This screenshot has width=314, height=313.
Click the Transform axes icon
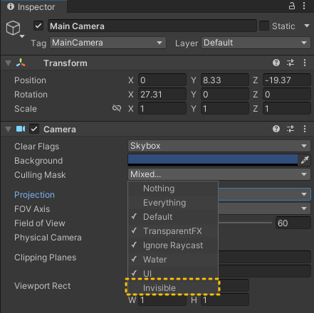21,63
